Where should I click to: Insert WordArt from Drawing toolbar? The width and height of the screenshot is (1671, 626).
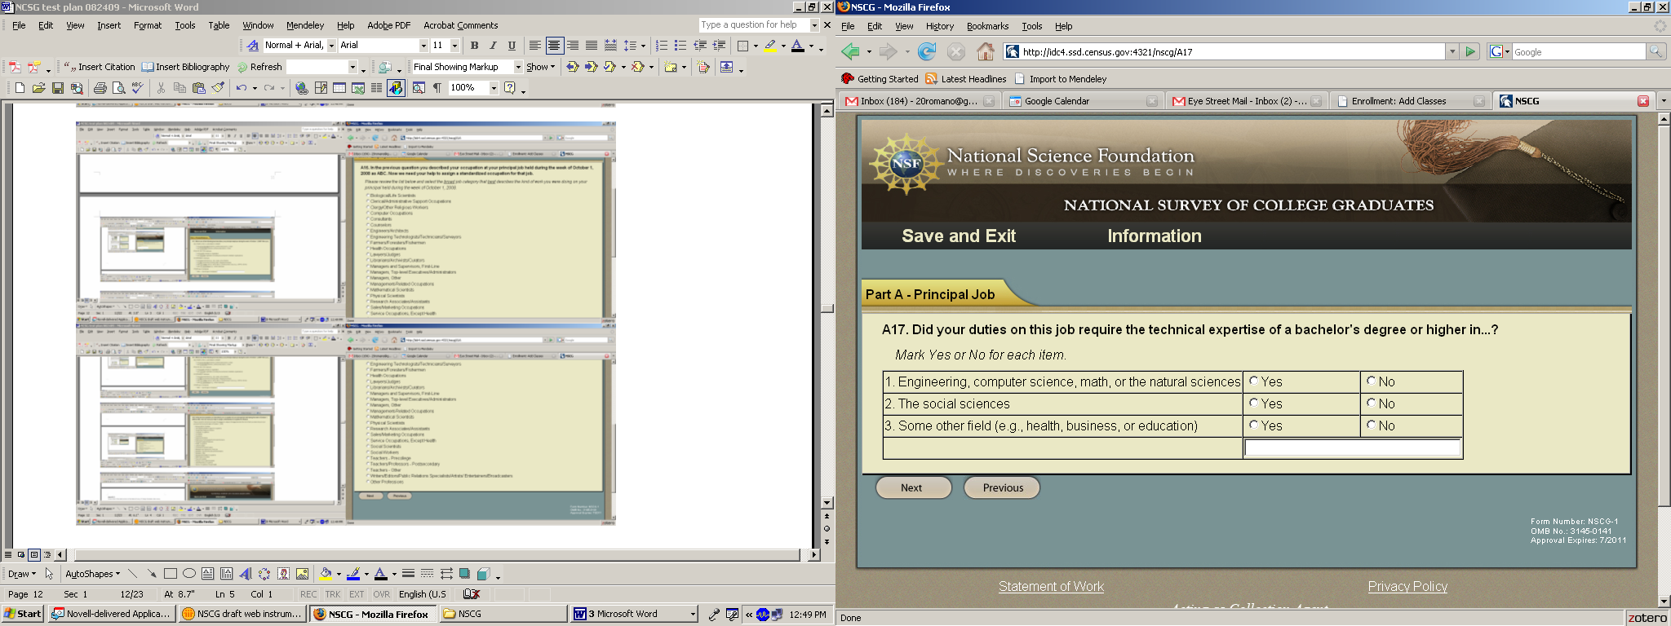tap(246, 574)
